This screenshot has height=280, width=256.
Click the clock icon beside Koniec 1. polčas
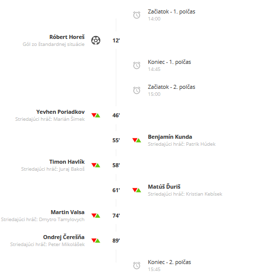137,65
